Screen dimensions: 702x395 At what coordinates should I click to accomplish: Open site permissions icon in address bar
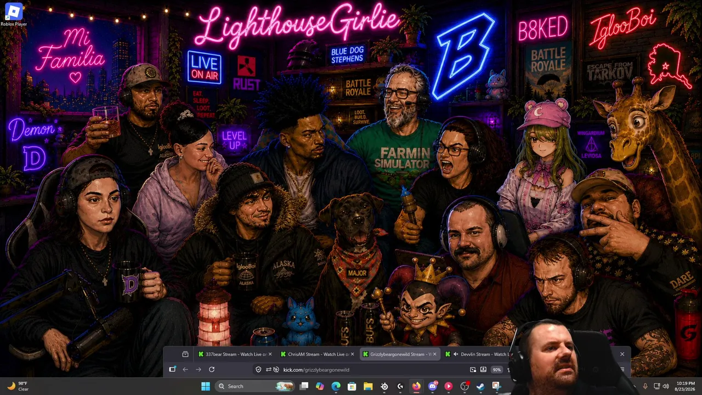coord(268,370)
